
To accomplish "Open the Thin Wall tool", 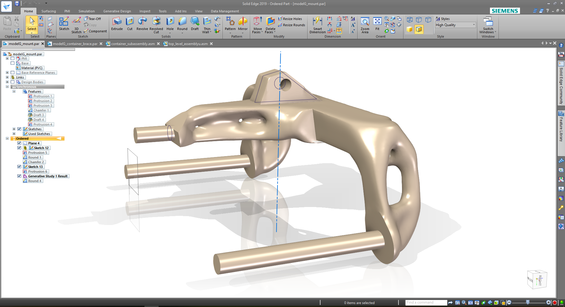I will tap(207, 25).
